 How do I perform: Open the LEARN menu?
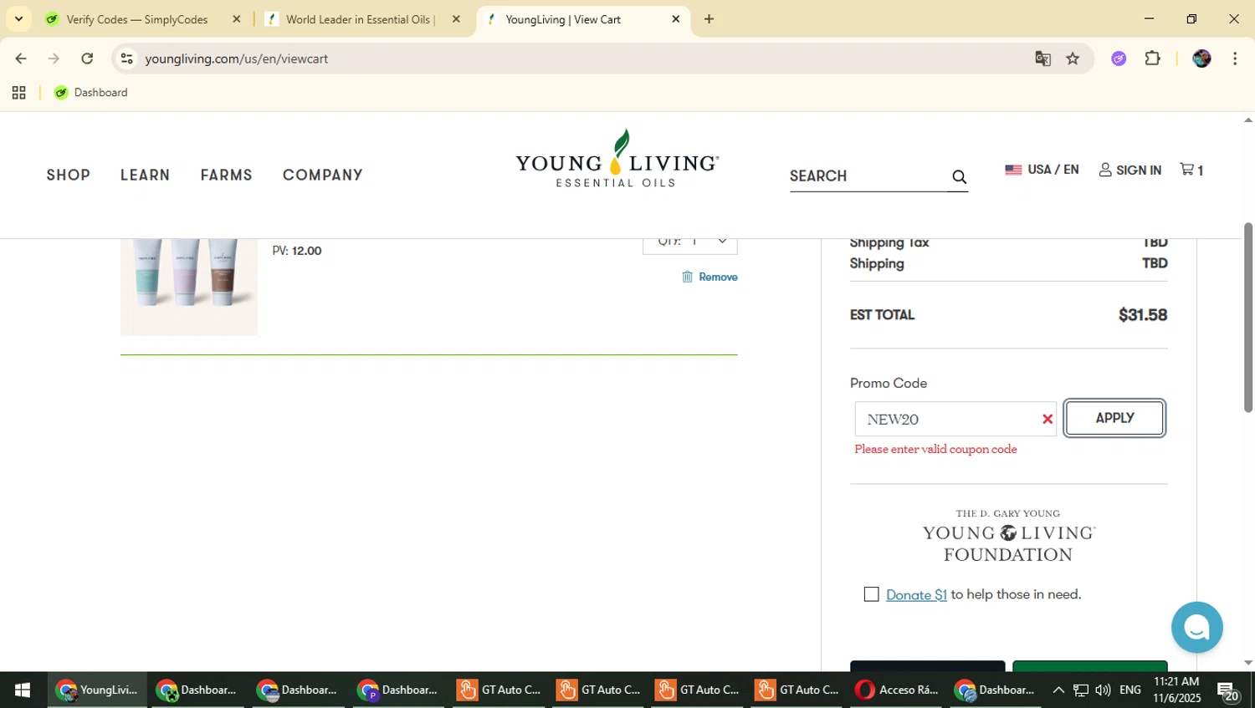tap(145, 175)
